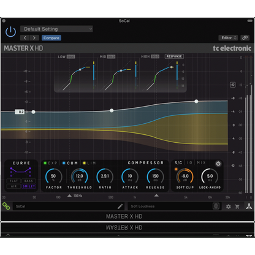Click the pencil edit name icon
Screen dimensions: 255x255
[x=120, y=206]
